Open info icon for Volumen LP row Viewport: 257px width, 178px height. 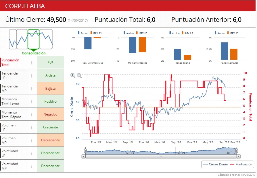coord(31,127)
